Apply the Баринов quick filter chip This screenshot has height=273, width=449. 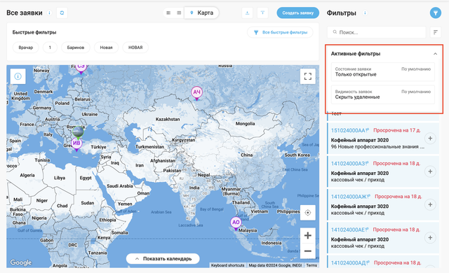76,48
